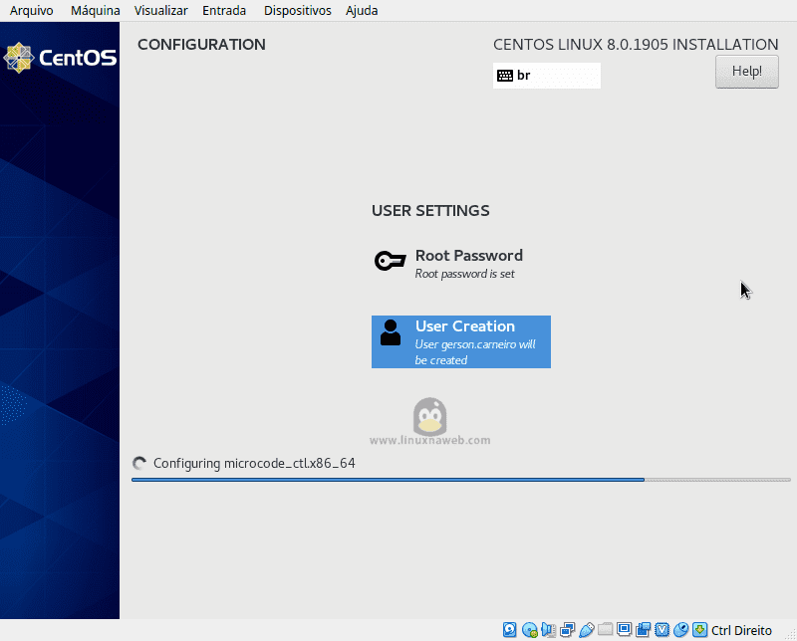Click 'User gerson.carneiro will be created' text
Viewport: 797px width, 641px height.
coord(475,352)
